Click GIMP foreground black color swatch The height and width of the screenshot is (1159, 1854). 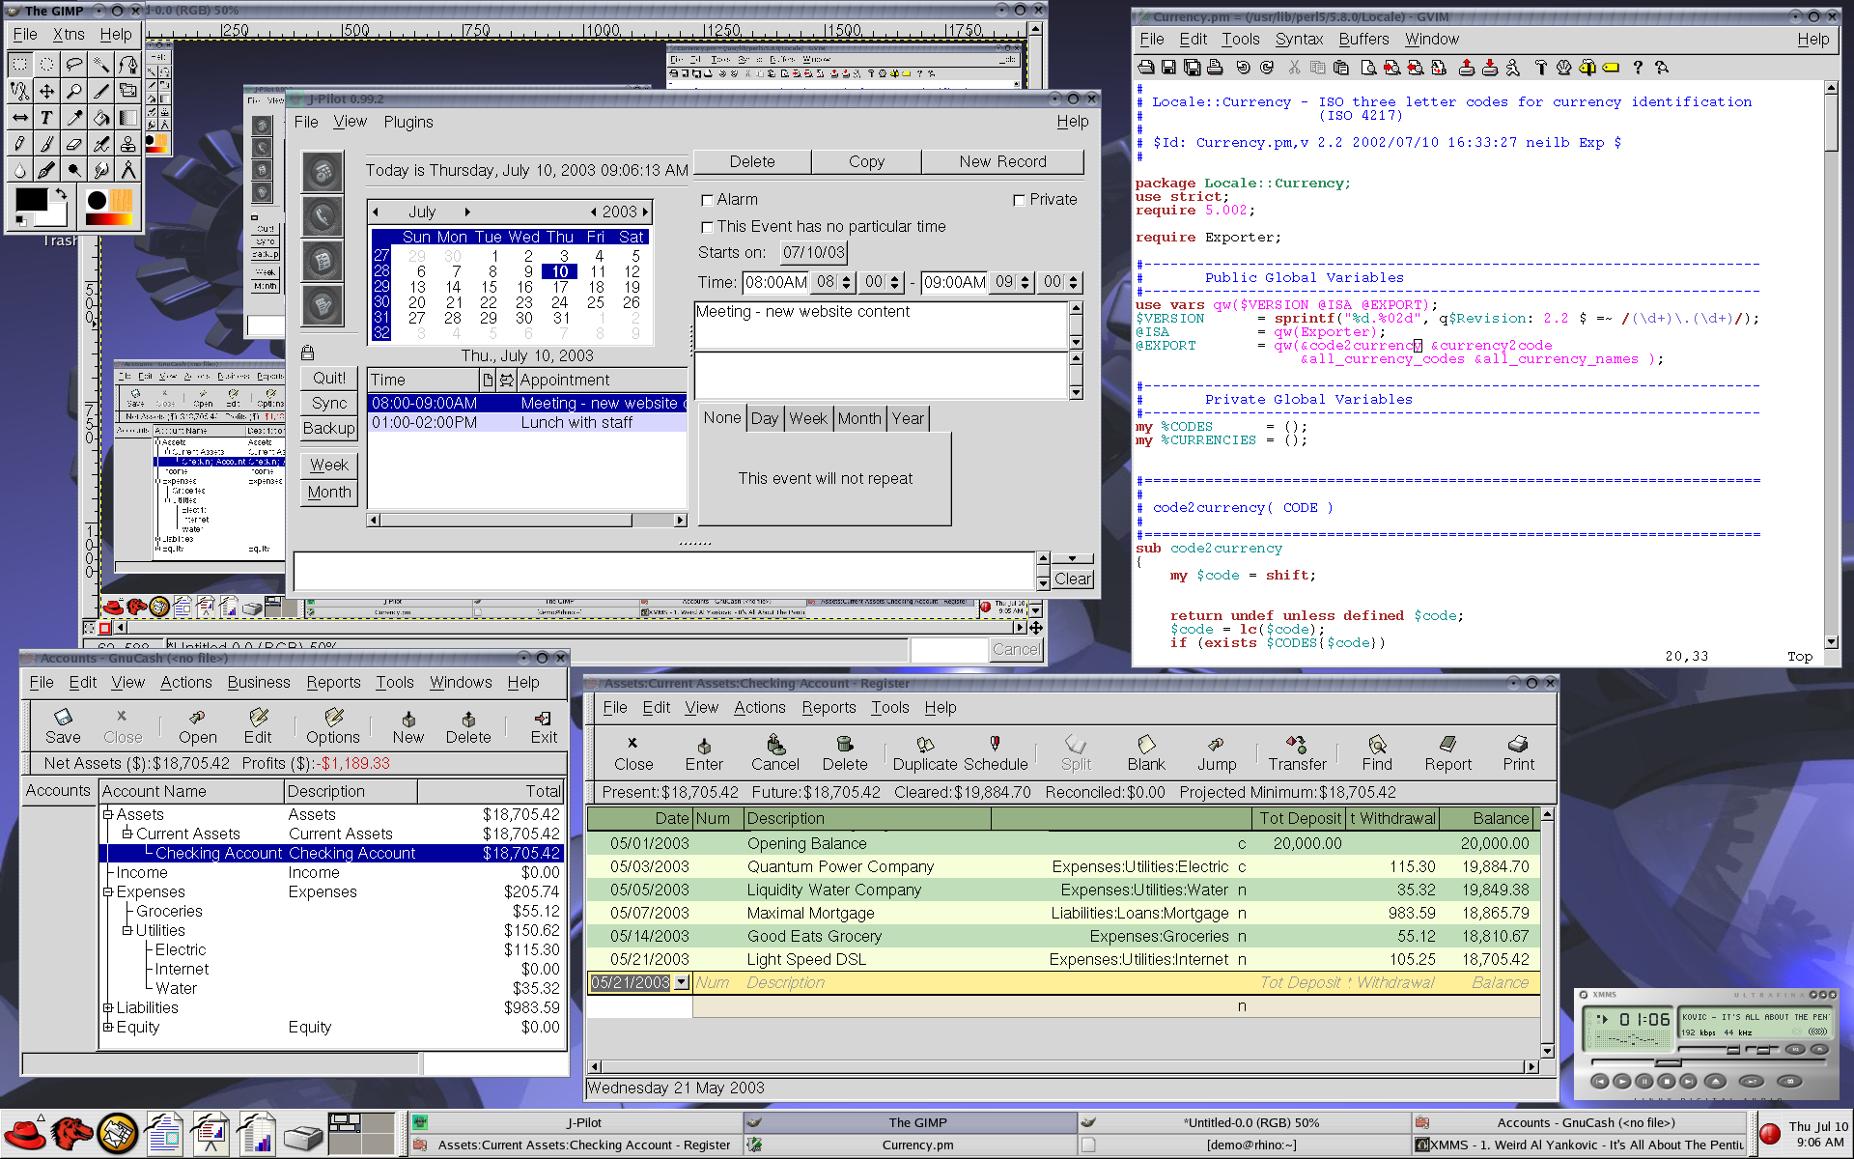[x=30, y=199]
